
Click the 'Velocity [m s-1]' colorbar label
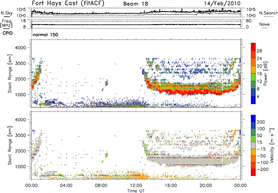click(x=272, y=145)
